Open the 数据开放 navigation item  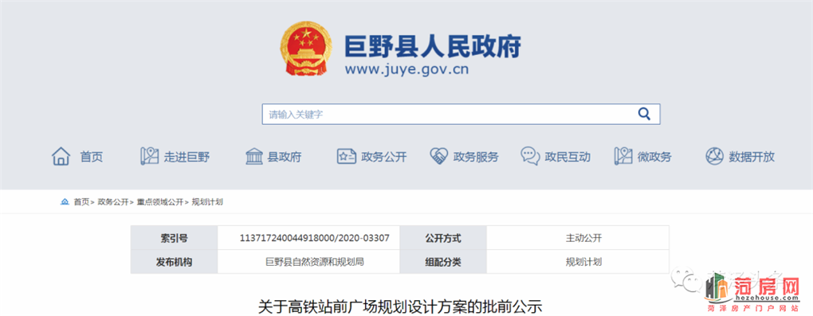(752, 157)
